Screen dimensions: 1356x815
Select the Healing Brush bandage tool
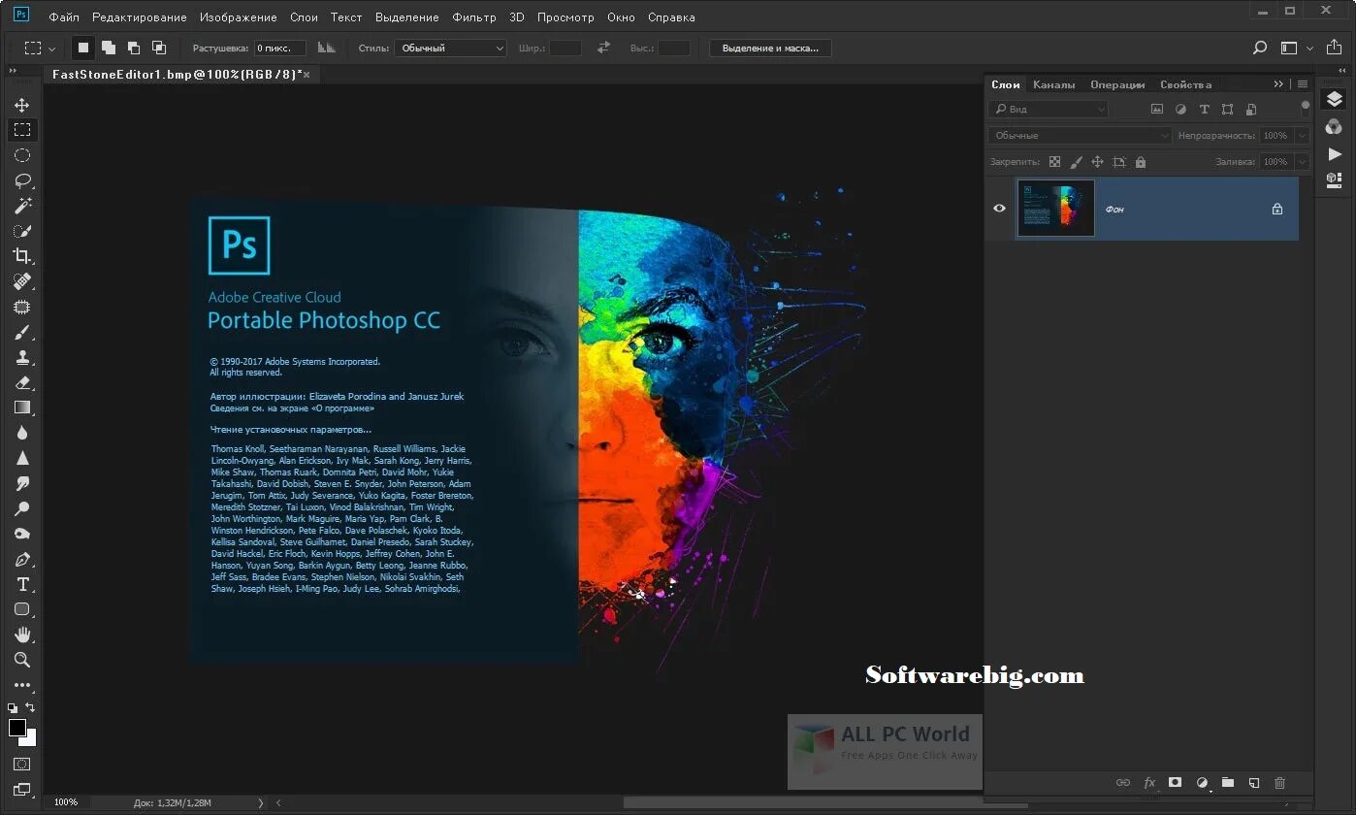[21, 281]
